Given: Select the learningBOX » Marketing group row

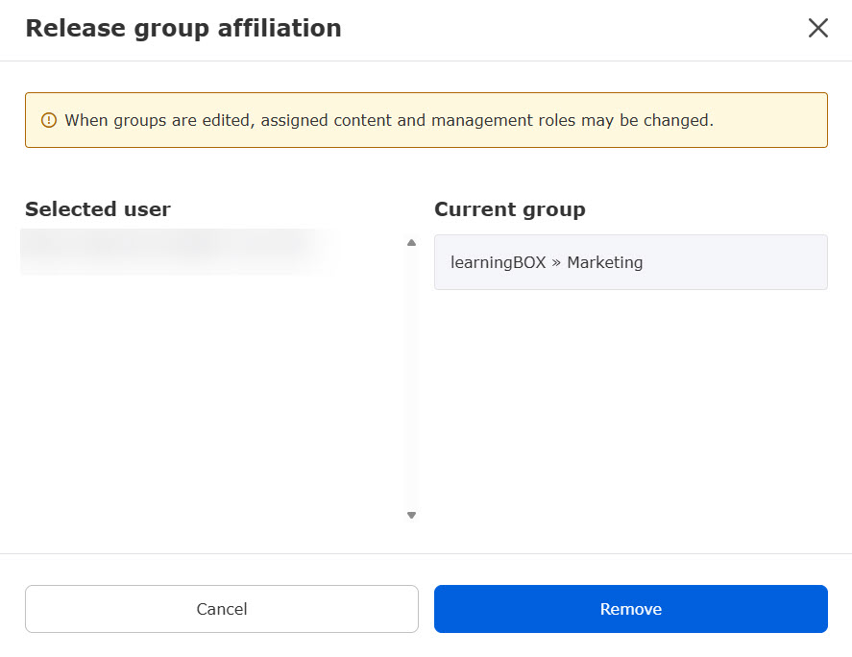Looking at the screenshot, I should pyautogui.click(x=630, y=262).
